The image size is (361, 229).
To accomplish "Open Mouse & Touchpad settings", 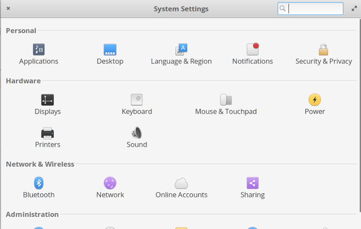I will click(x=226, y=100).
